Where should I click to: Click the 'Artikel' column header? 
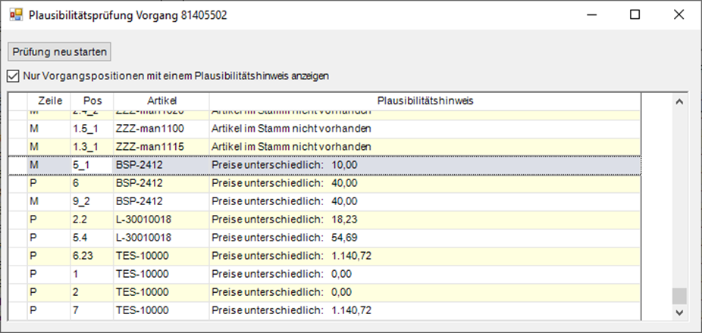click(160, 101)
